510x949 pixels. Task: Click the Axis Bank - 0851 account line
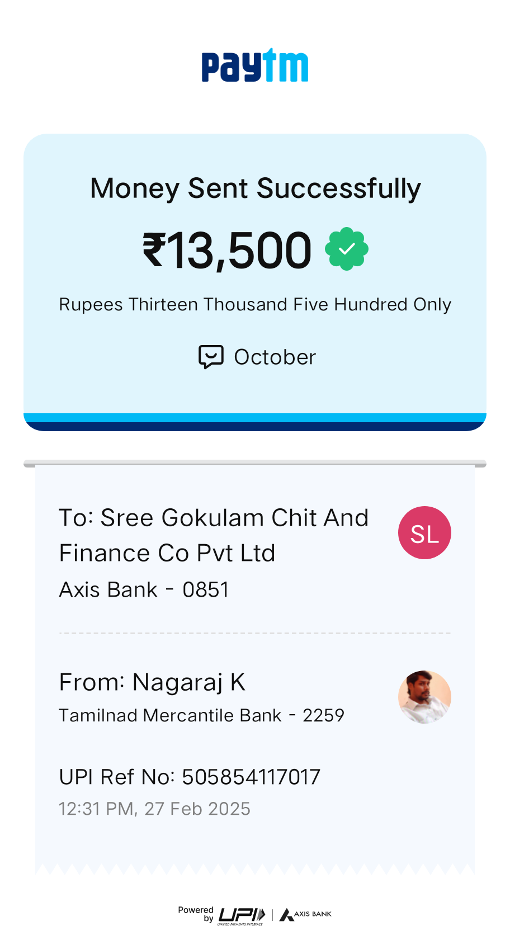point(144,590)
